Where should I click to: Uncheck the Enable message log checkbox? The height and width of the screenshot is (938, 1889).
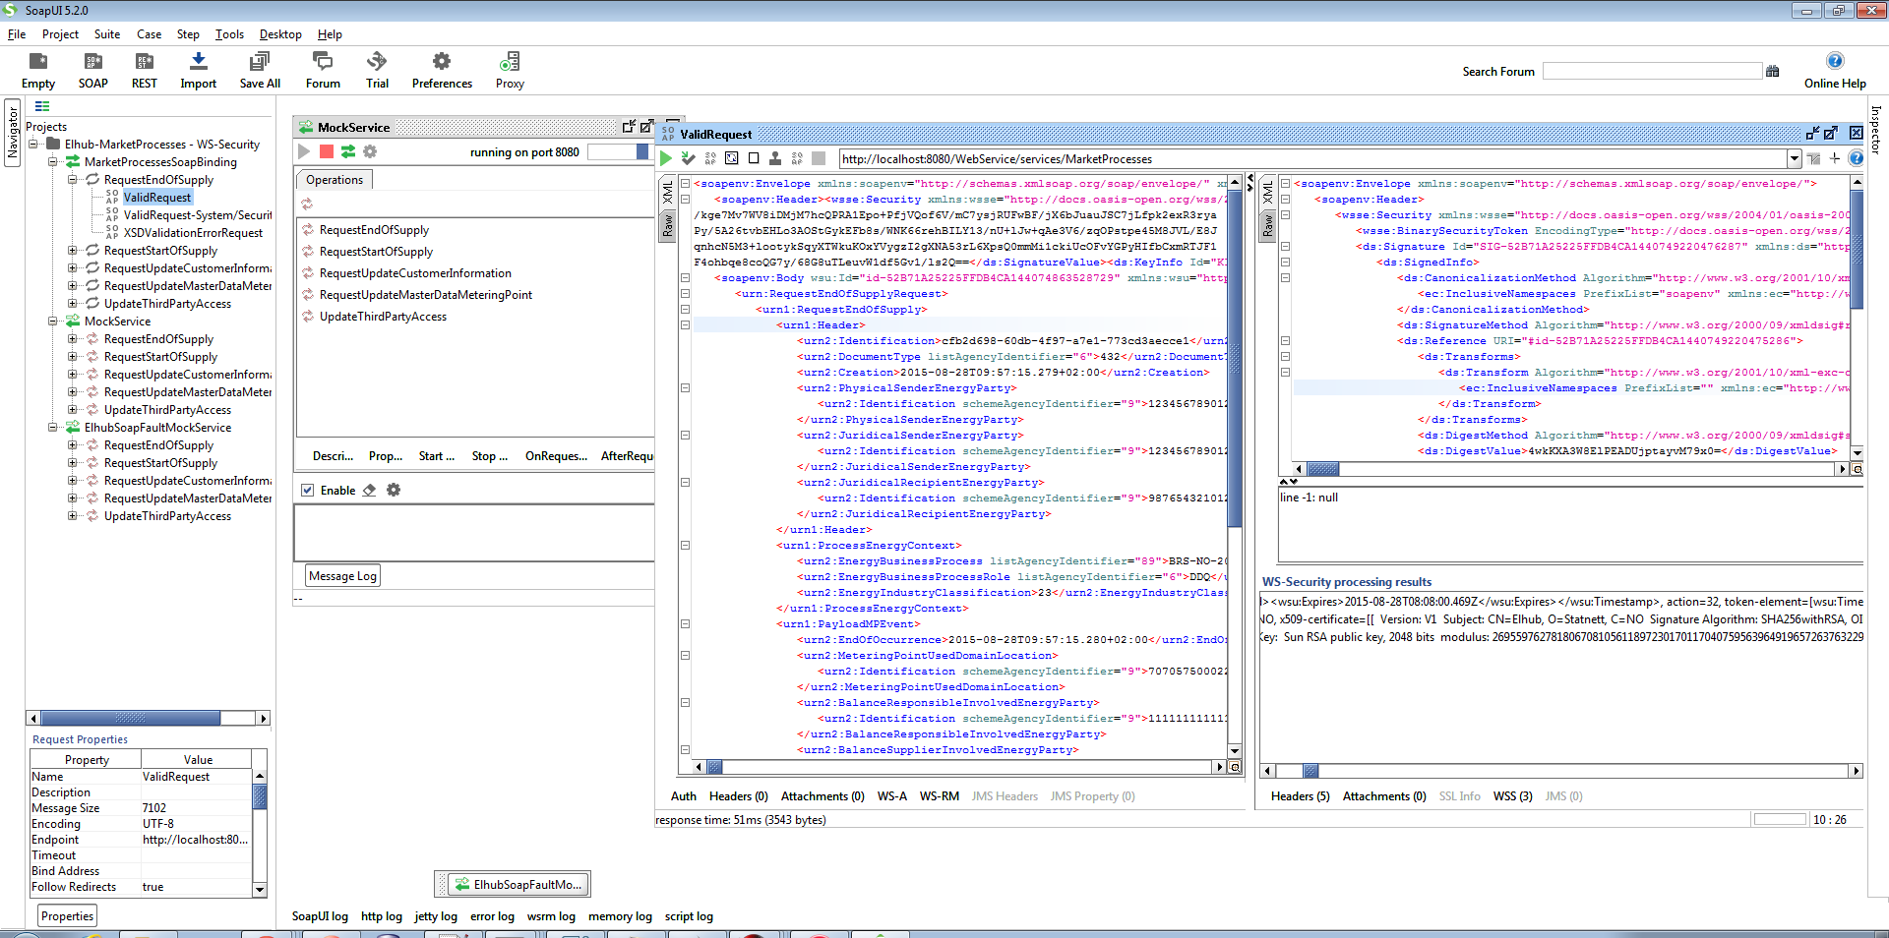tap(308, 491)
